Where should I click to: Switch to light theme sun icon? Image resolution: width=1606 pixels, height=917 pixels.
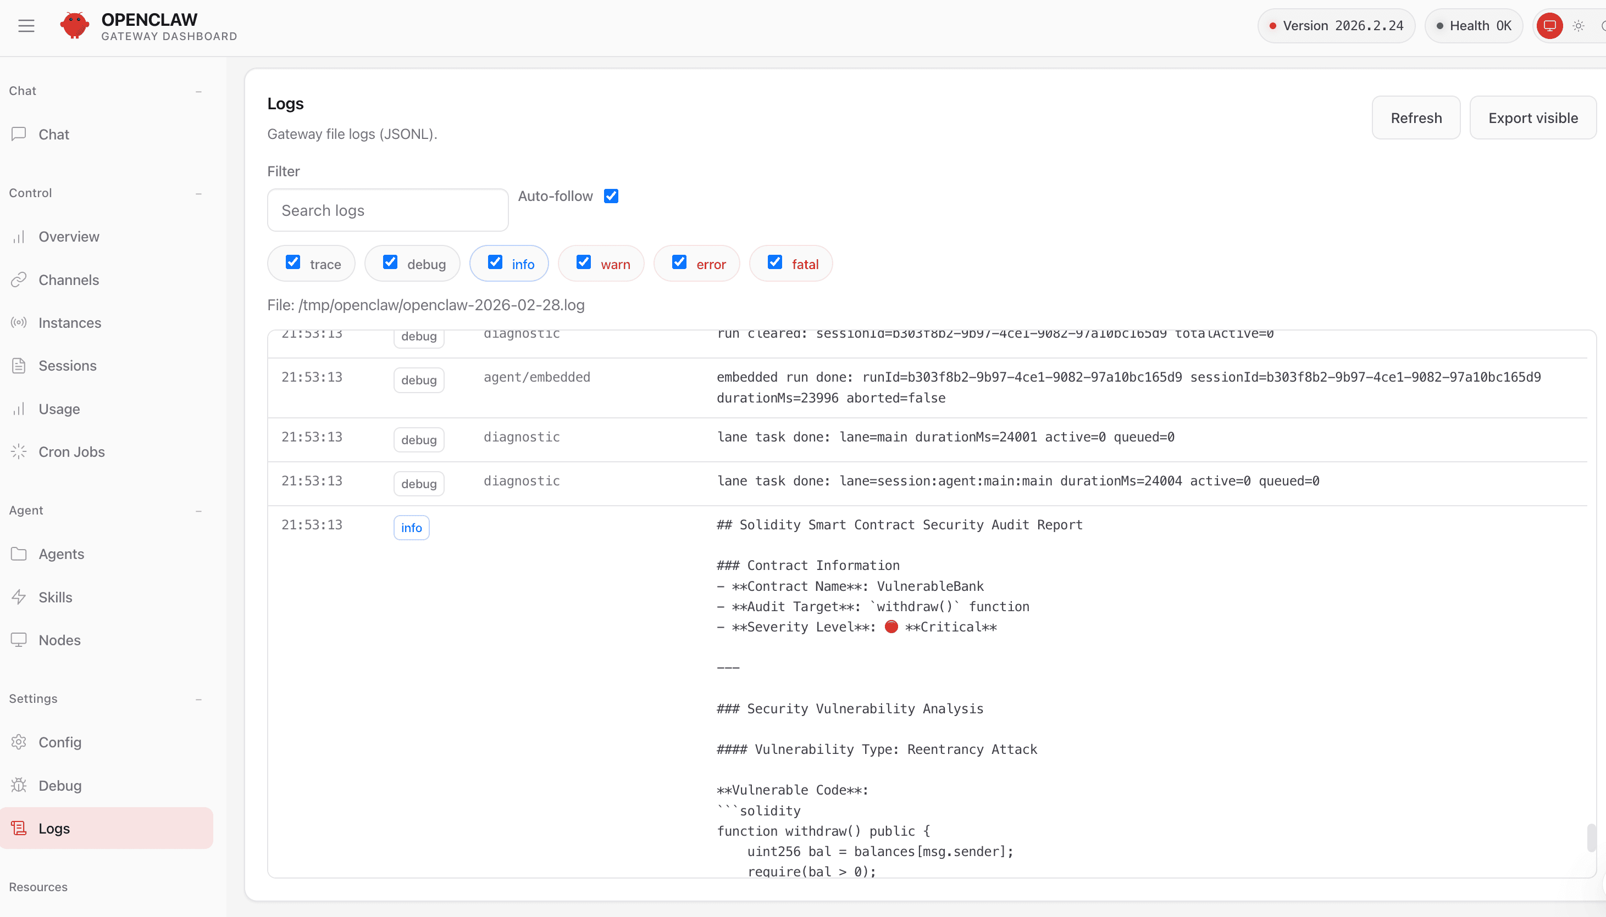pos(1579,26)
